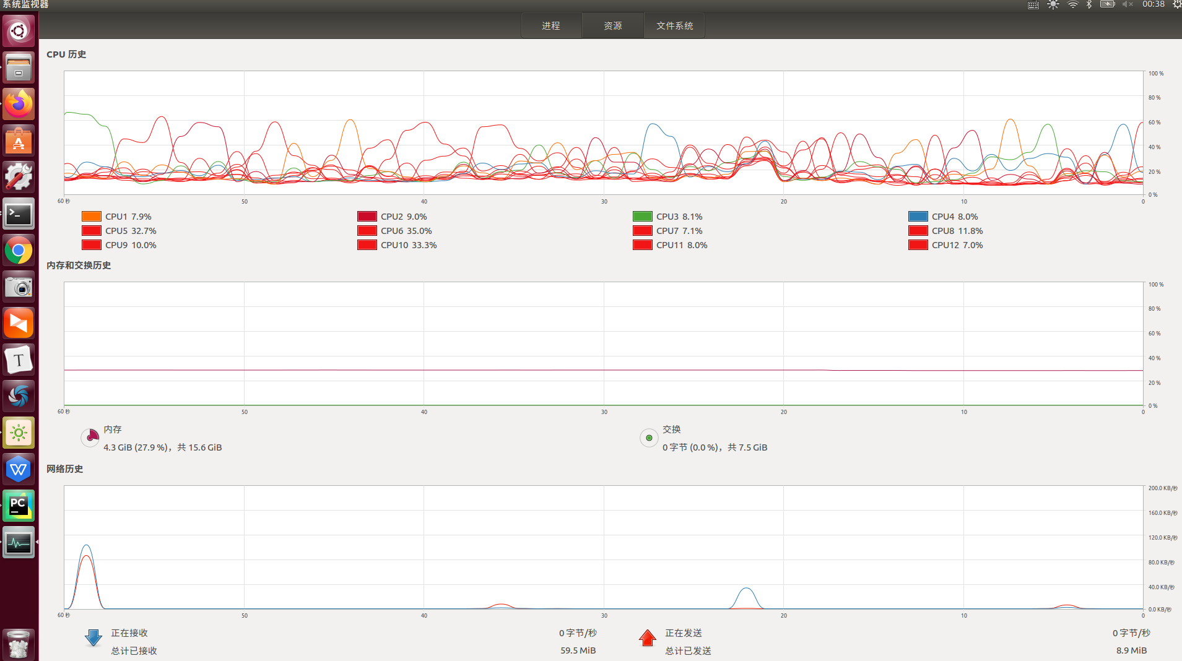The width and height of the screenshot is (1182, 661).
Task: Pick the CPU4 blue color swatch
Action: [918, 217]
